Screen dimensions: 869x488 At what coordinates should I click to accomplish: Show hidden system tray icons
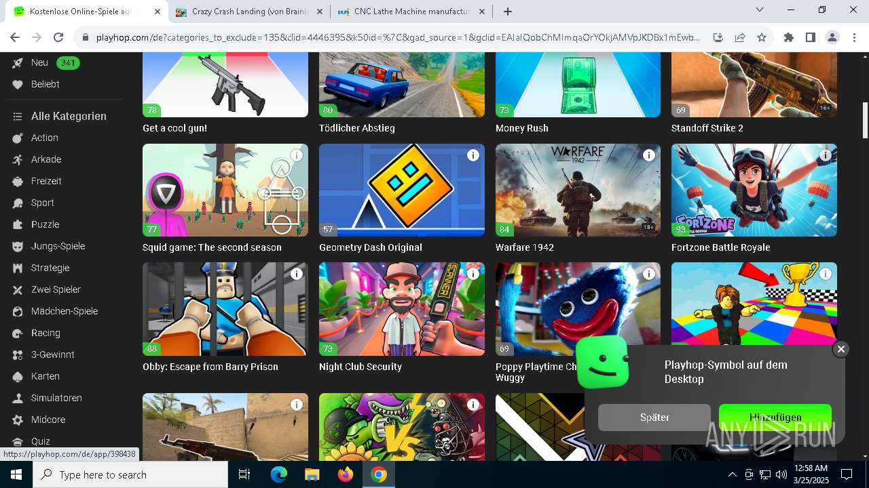[732, 474]
